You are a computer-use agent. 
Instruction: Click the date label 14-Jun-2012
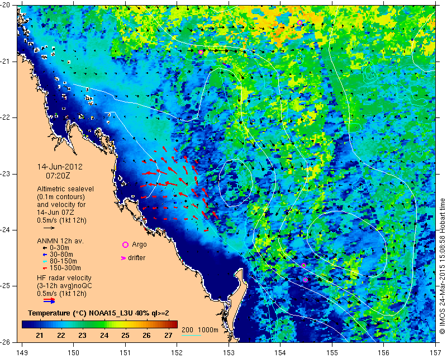pyautogui.click(x=60, y=167)
